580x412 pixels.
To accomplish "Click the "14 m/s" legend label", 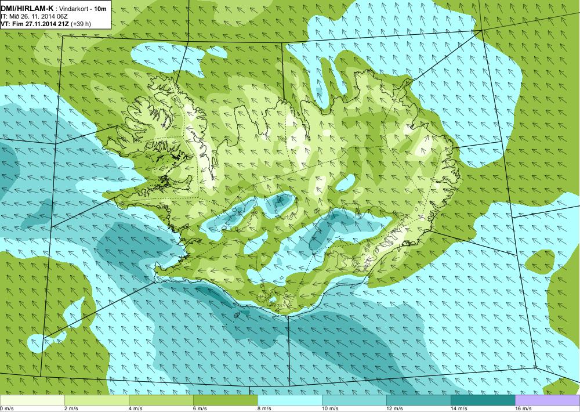I will coord(459,409).
